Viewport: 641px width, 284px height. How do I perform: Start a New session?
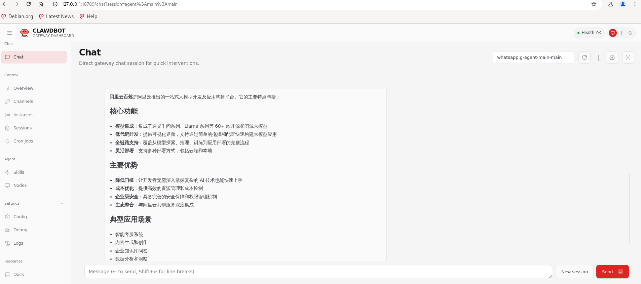[x=574, y=272]
